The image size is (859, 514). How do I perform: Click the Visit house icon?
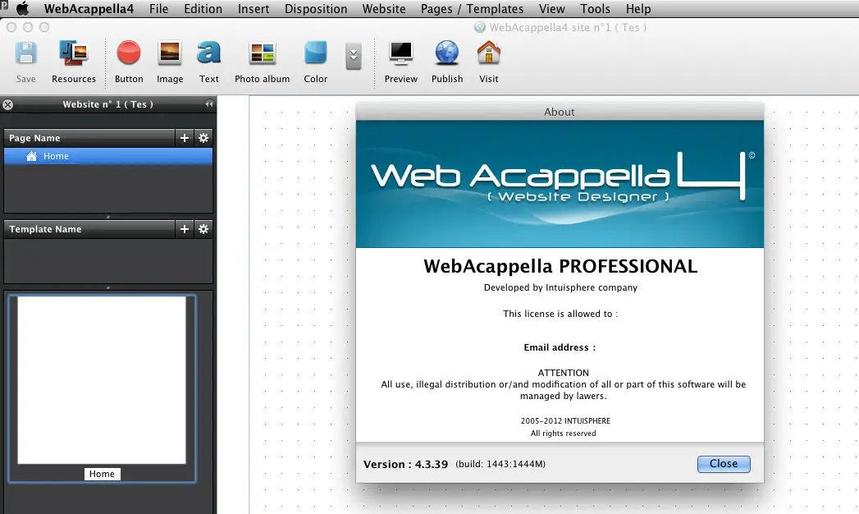click(489, 62)
